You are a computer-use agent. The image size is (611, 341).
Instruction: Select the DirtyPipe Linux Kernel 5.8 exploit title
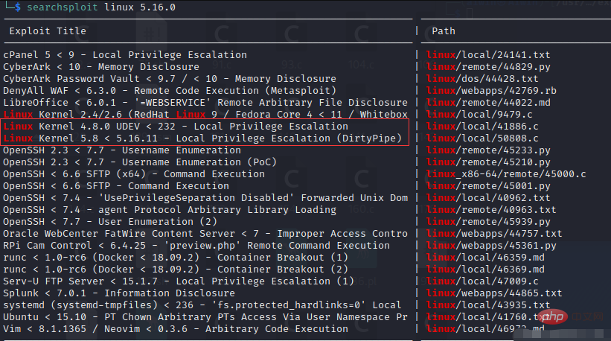[202, 138]
